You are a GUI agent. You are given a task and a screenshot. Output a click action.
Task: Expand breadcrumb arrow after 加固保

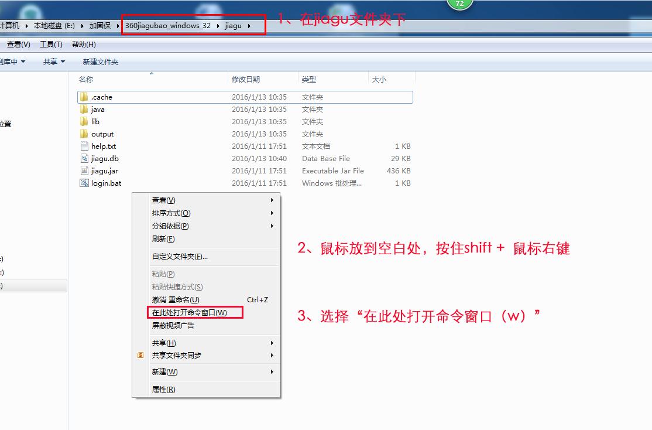pyautogui.click(x=118, y=26)
